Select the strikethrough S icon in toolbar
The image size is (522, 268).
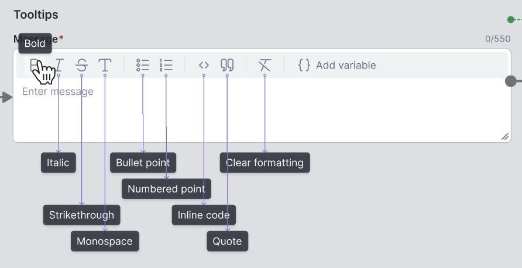pyautogui.click(x=81, y=65)
